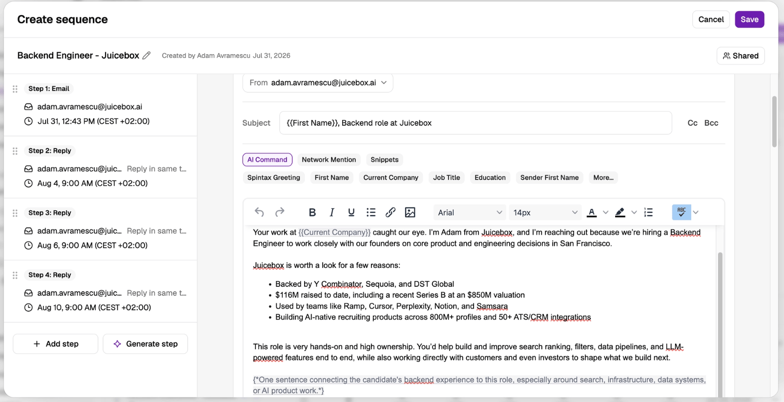The height and width of the screenshot is (402, 784).
Task: Grab the Step 1: Email drag handle
Action: [15, 89]
